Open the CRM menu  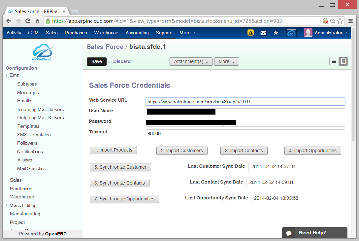pos(33,33)
